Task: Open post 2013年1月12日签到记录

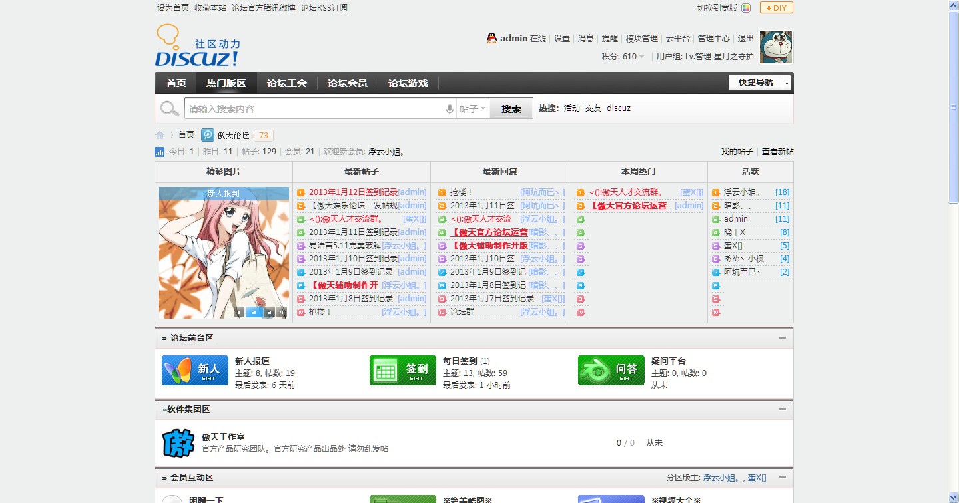Action: pos(353,192)
